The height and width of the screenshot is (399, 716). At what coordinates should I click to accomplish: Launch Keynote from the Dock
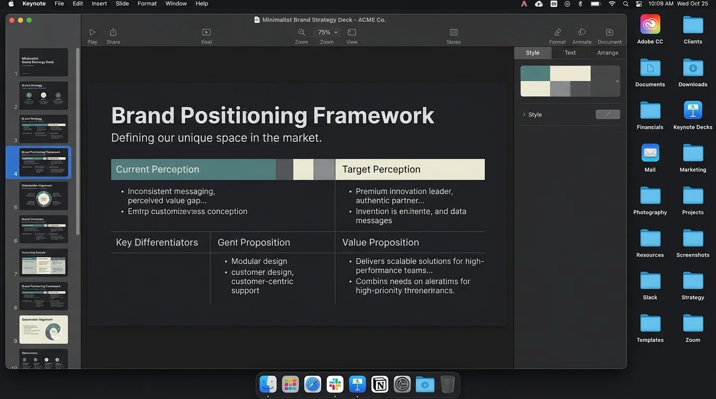click(x=357, y=384)
